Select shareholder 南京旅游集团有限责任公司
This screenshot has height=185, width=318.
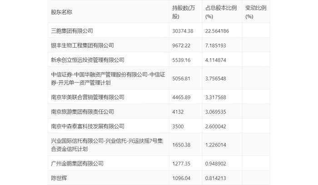82,112
